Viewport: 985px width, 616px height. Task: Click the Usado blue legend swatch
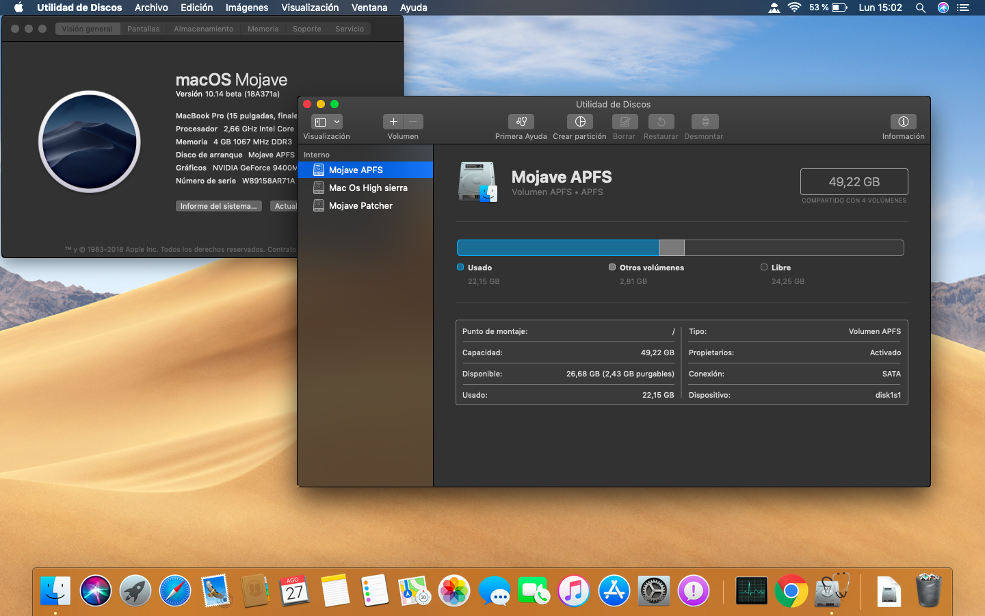coord(460,268)
